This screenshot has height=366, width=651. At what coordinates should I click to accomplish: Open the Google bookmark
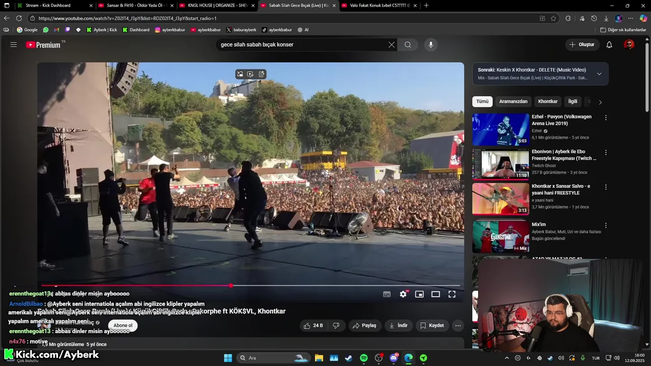(27, 30)
